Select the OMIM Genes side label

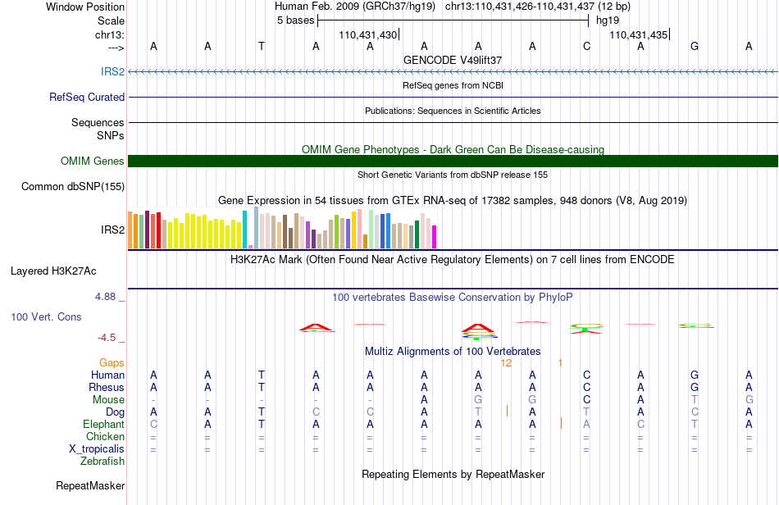coord(92,161)
